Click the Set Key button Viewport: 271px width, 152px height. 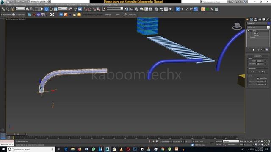coord(218,144)
